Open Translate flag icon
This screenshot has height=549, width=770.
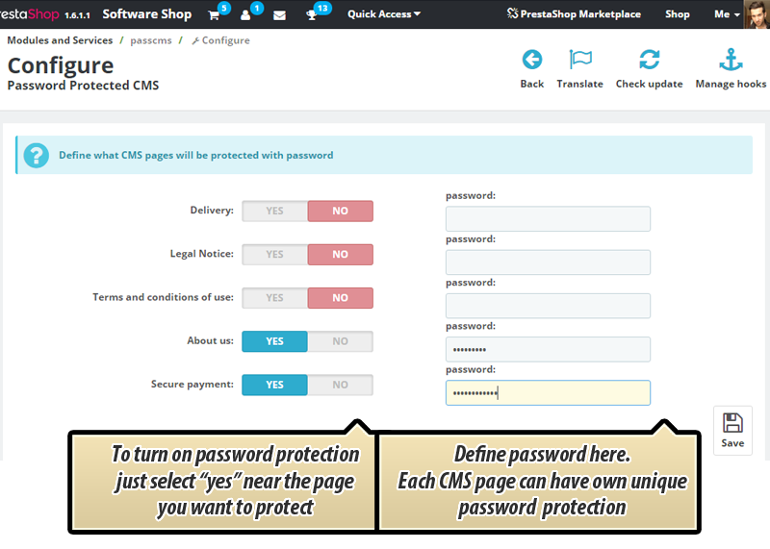pyautogui.click(x=580, y=61)
